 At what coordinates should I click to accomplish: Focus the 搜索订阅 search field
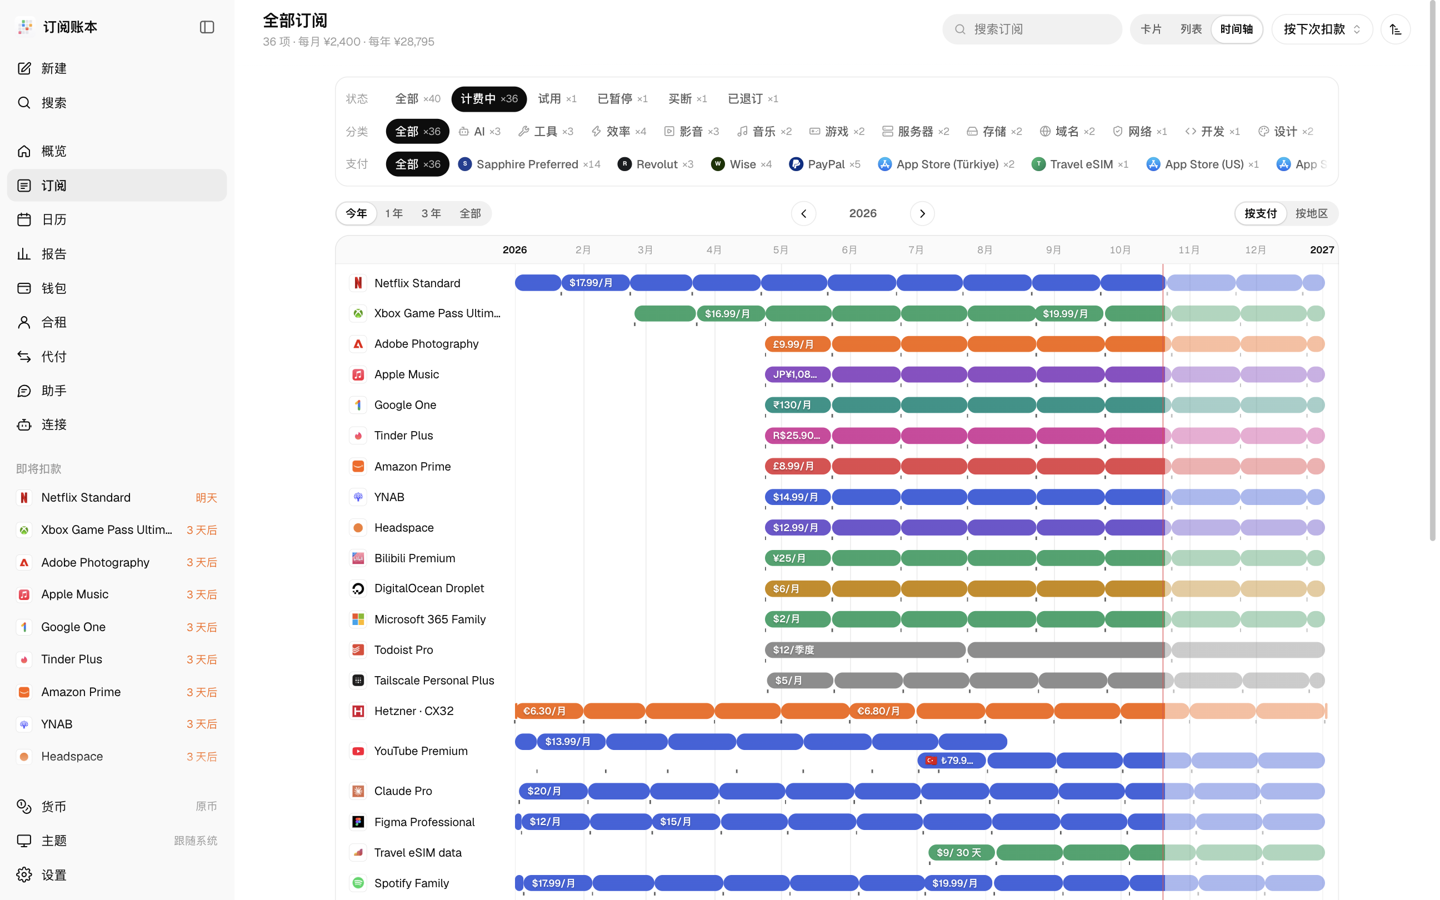pos(1032,29)
